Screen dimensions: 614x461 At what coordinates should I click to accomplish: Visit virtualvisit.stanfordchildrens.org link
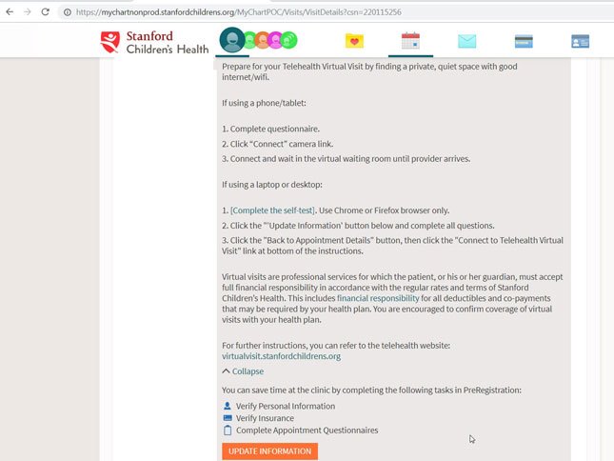pos(281,356)
